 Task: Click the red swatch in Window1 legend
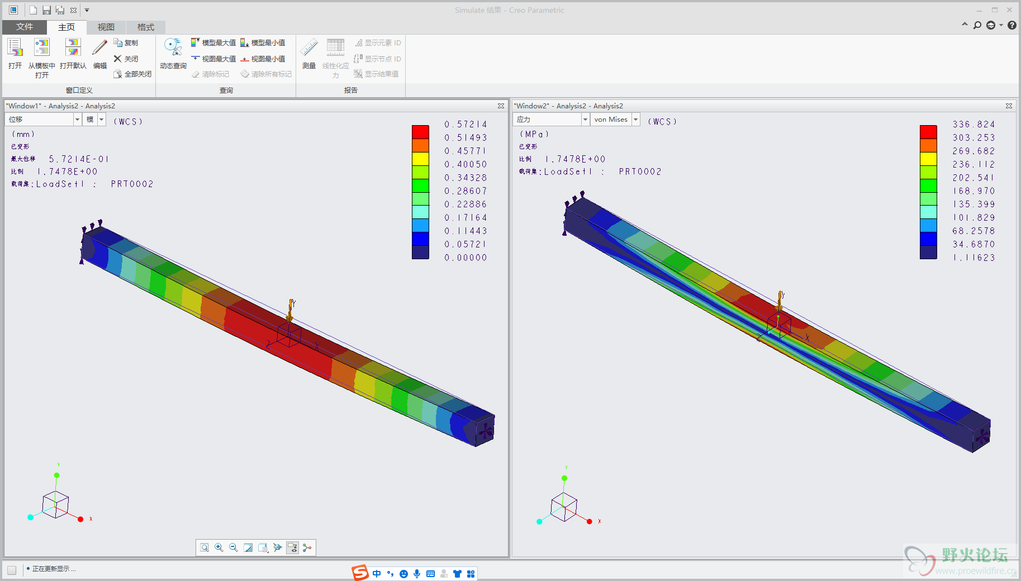[x=420, y=132]
